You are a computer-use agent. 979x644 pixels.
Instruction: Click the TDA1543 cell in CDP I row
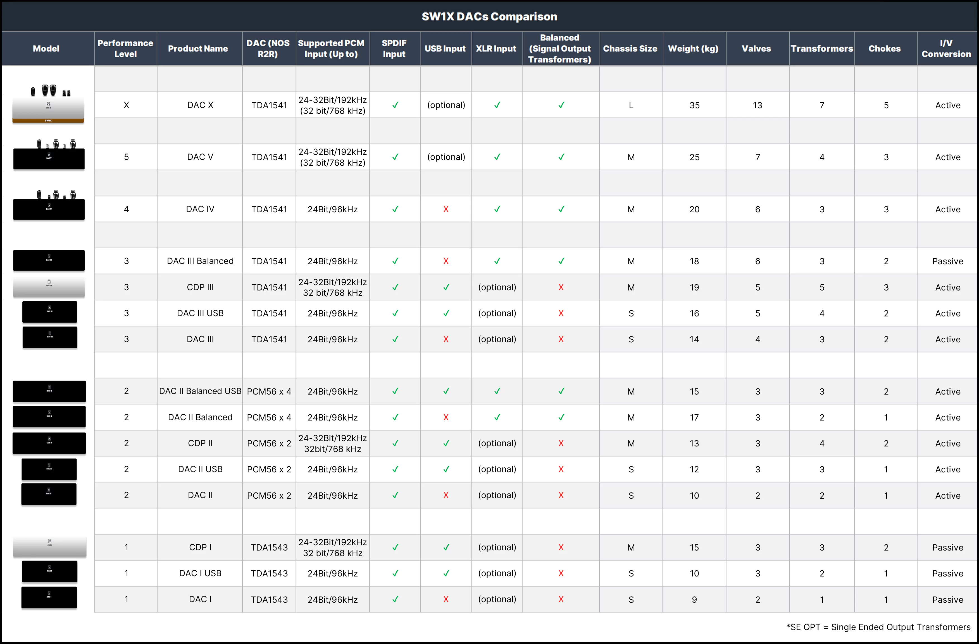point(270,547)
